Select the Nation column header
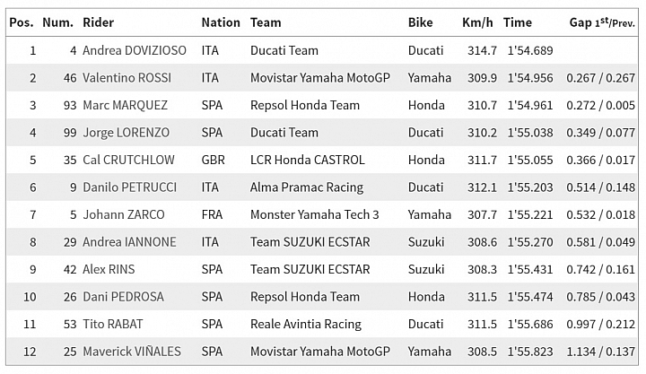The height and width of the screenshot is (374, 646). coord(221,22)
